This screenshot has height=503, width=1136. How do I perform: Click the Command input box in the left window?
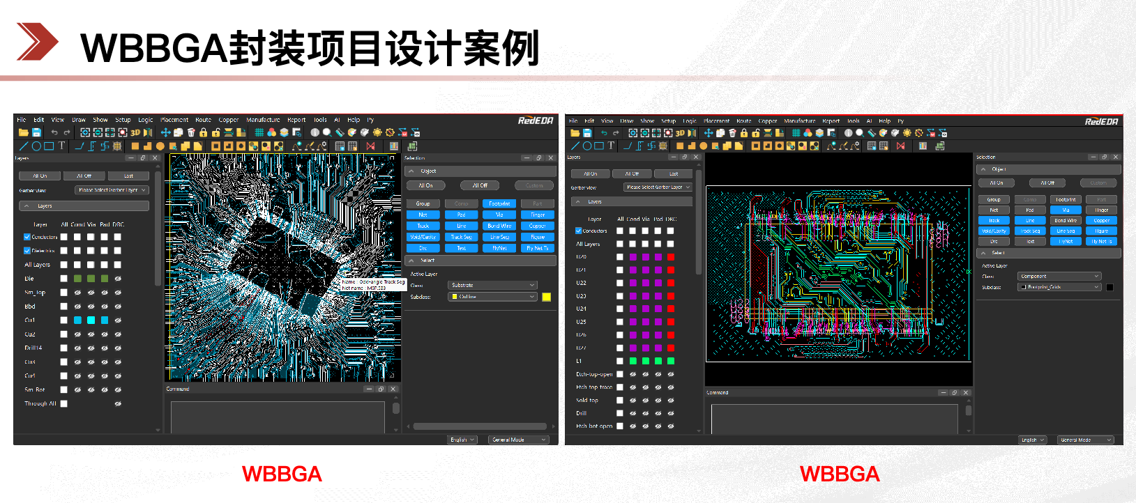[x=278, y=417]
